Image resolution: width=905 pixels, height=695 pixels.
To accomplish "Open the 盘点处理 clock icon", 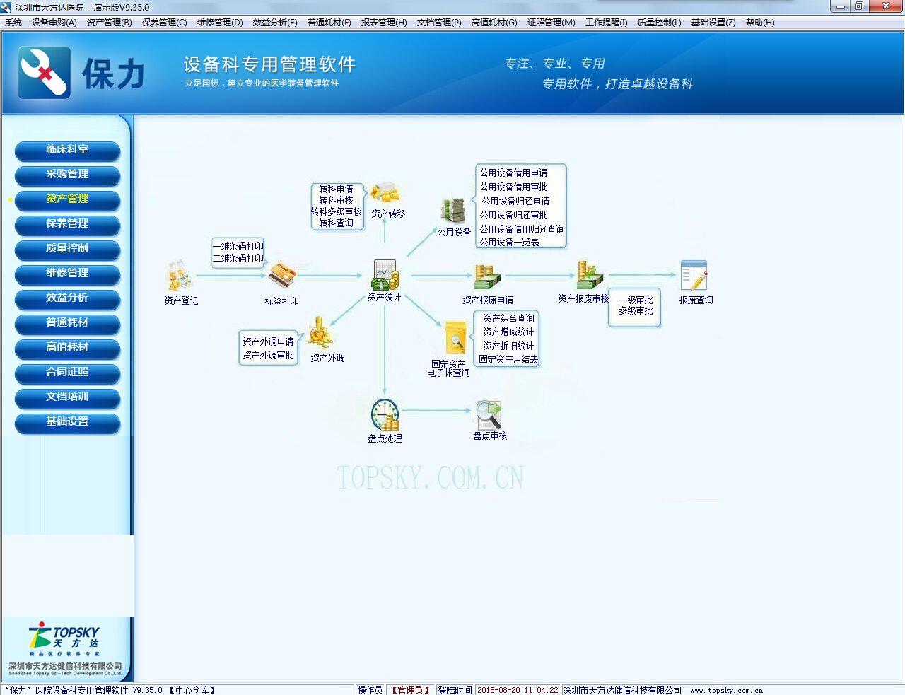I will coord(385,415).
